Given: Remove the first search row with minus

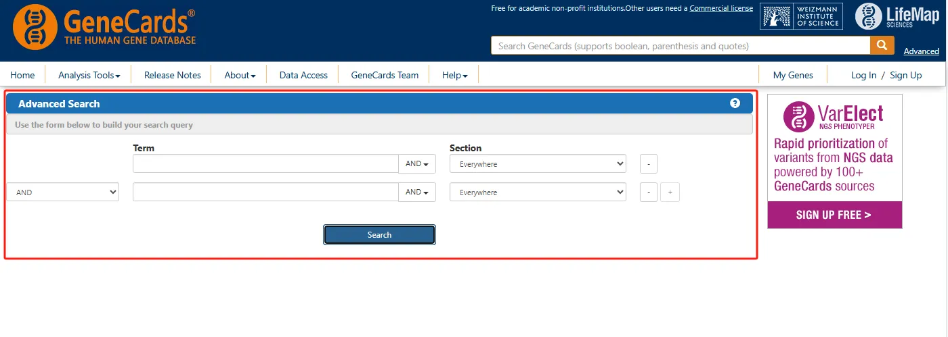Looking at the screenshot, I should [648, 164].
